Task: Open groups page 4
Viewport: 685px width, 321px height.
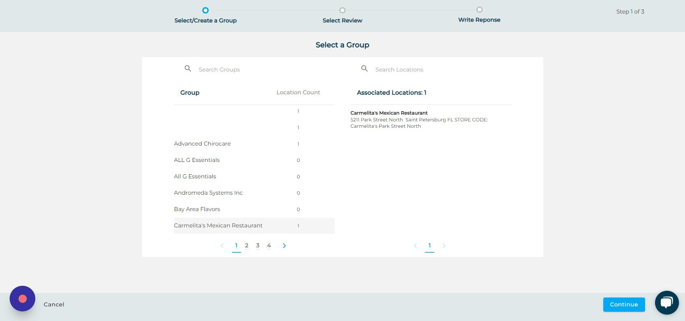Action: tap(269, 246)
